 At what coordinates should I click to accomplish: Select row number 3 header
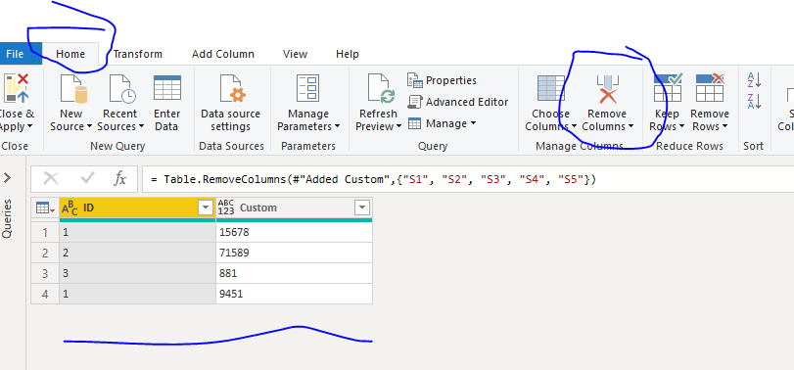pos(45,273)
